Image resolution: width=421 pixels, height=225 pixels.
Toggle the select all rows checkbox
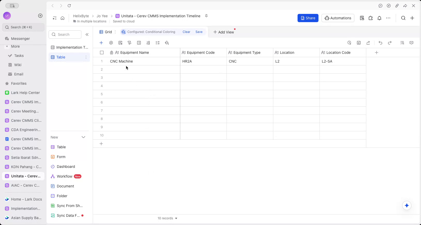(102, 53)
